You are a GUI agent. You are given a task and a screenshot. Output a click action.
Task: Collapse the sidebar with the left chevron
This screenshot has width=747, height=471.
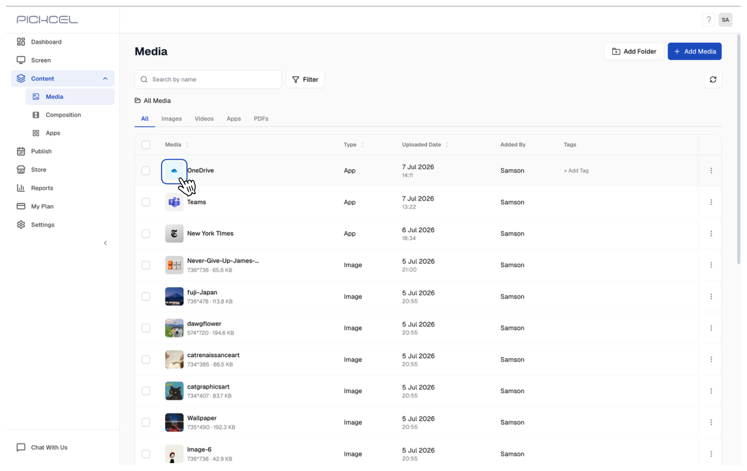[105, 243]
